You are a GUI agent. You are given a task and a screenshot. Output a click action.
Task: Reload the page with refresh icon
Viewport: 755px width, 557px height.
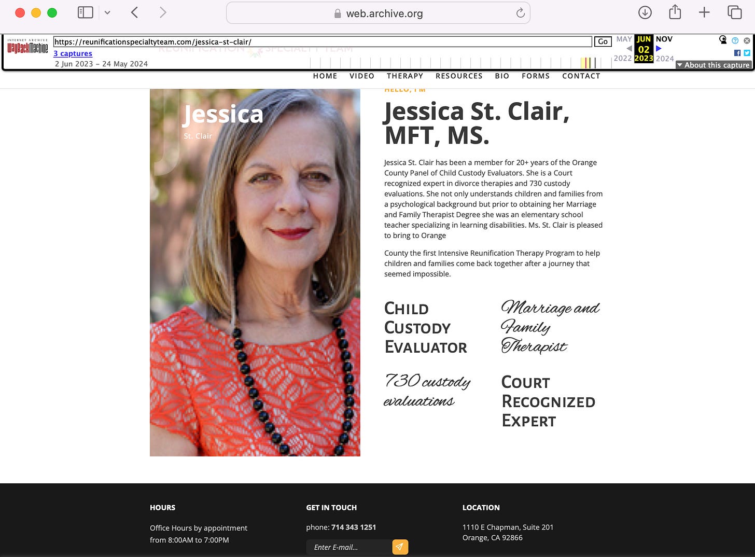coord(520,13)
